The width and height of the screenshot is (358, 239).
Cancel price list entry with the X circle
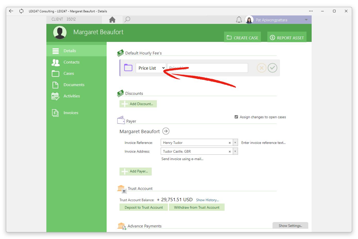[x=261, y=68]
